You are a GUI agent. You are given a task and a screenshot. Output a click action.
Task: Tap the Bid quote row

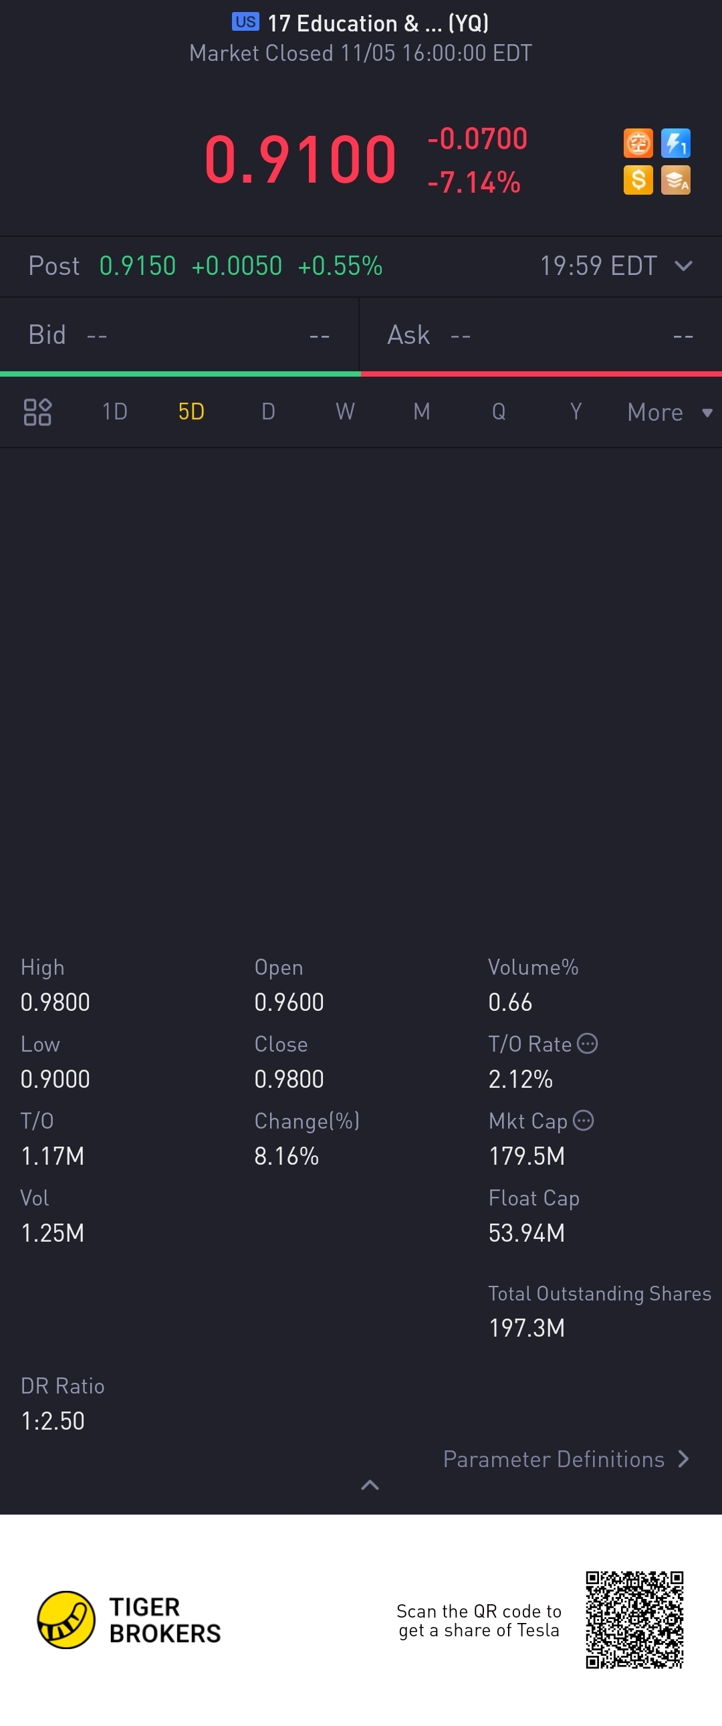[x=179, y=334]
